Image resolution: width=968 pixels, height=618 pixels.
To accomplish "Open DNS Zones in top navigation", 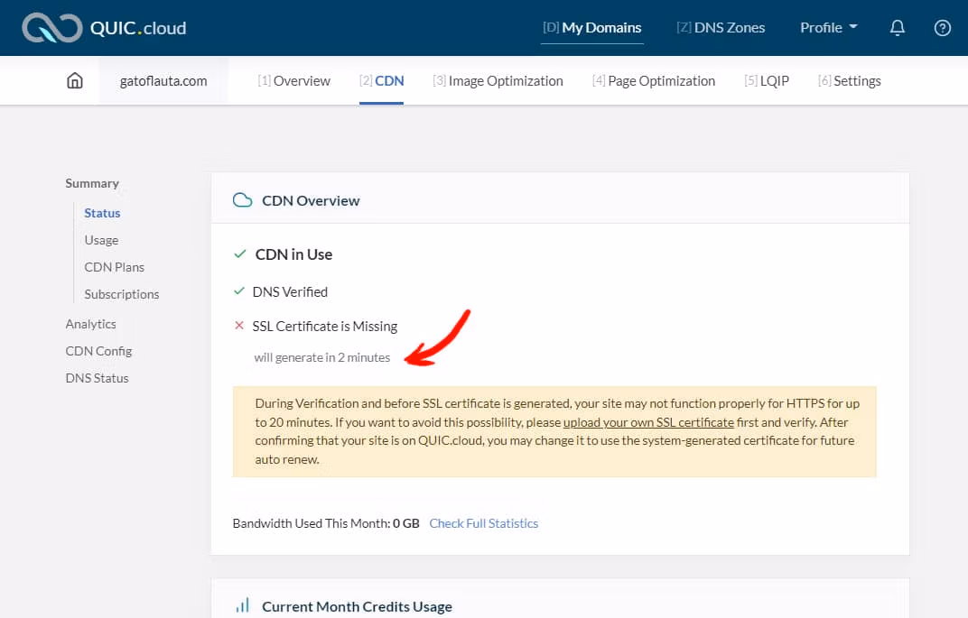I will [721, 28].
